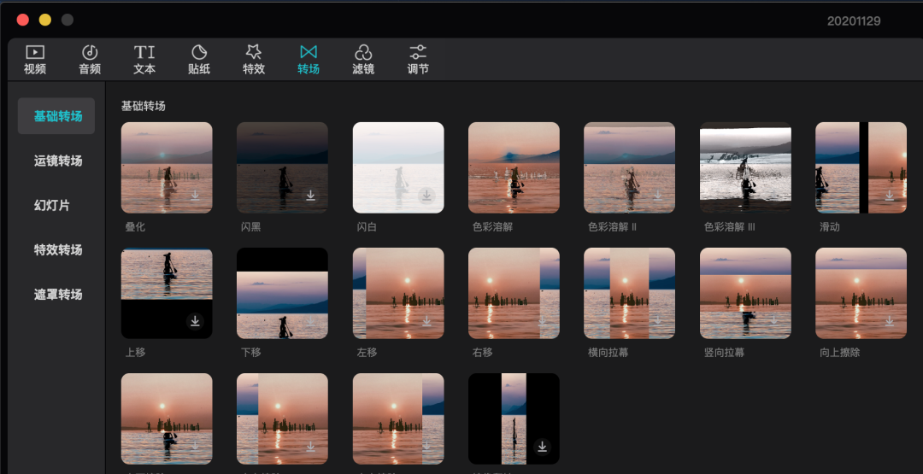Image resolution: width=923 pixels, height=474 pixels.
Task: Download the 闪白 transition via arrow icon
Action: coord(426,196)
